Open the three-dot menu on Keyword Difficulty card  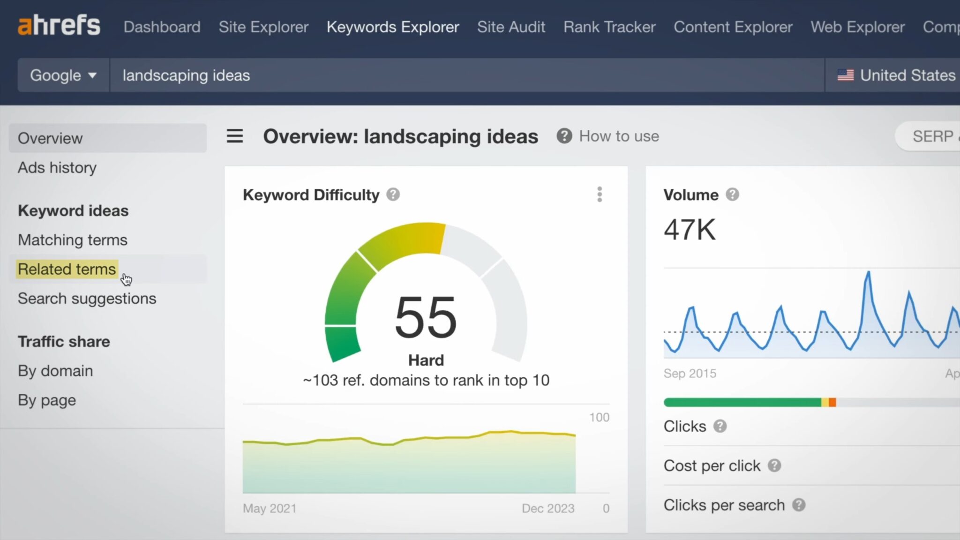click(600, 194)
